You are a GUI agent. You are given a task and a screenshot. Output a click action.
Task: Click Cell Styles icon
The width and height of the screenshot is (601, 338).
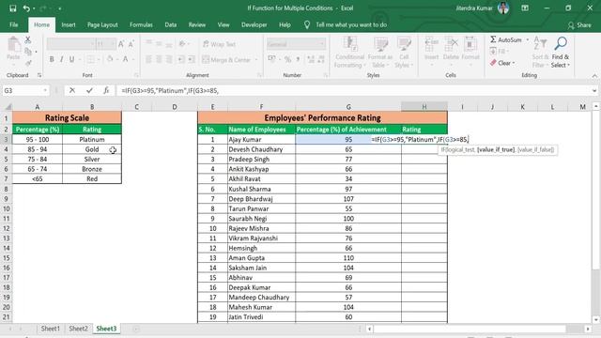tap(404, 44)
